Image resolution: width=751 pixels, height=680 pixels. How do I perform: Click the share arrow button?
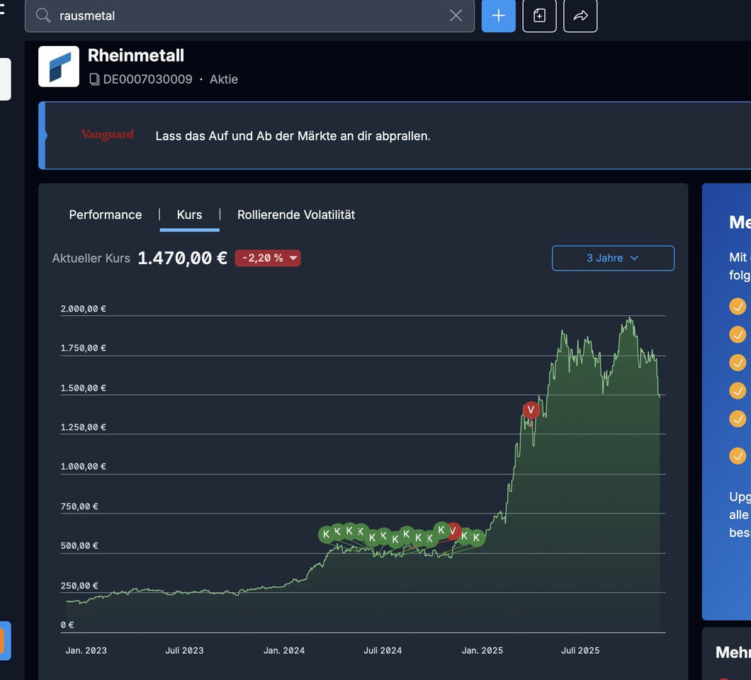click(x=580, y=16)
